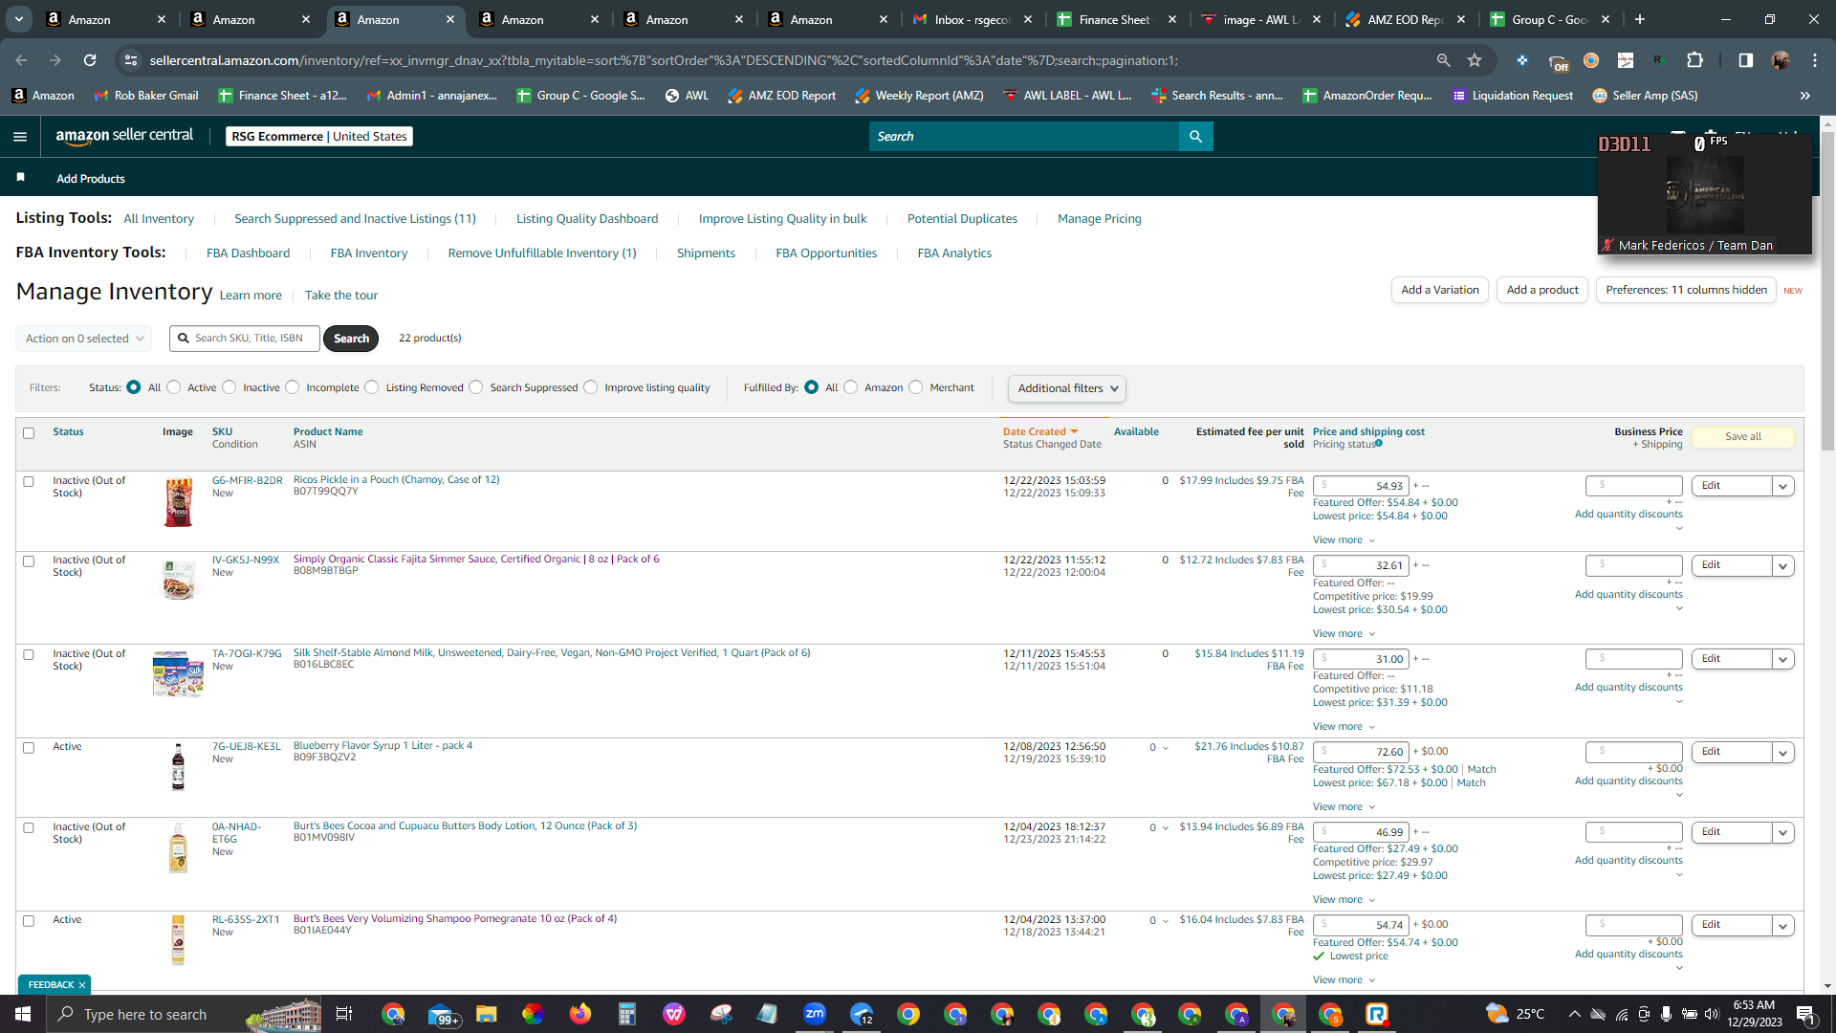Viewport: 1836px width, 1033px height.
Task: Reload the page with the browser refresh icon
Action: click(x=90, y=60)
